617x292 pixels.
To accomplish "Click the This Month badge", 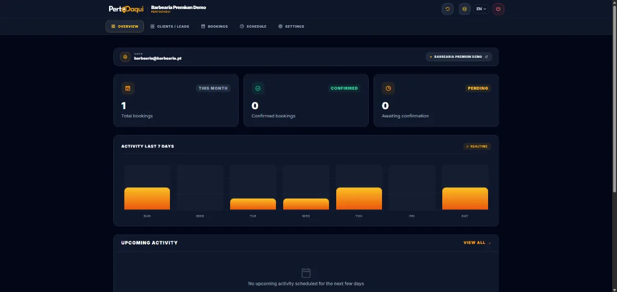I will 213,89.
